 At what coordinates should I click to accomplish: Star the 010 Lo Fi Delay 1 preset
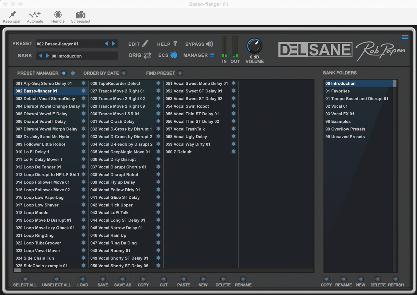pos(83,152)
